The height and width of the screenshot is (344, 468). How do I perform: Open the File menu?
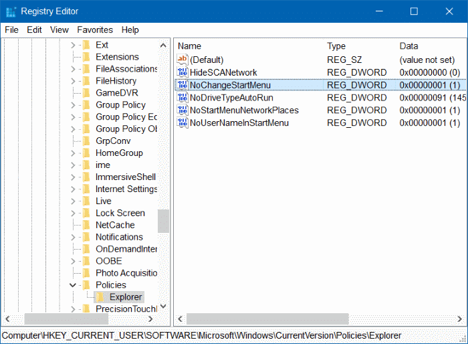(11, 30)
